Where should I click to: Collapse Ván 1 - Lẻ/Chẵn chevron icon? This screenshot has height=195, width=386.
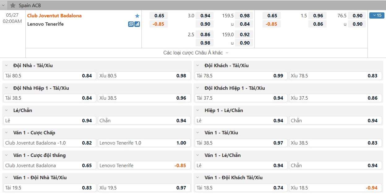pos(198,155)
